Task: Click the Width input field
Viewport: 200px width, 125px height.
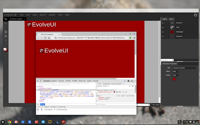Action: [176, 72]
